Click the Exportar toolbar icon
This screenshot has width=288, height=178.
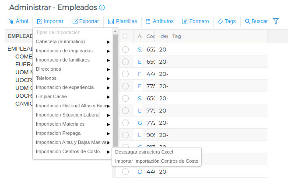point(75,21)
